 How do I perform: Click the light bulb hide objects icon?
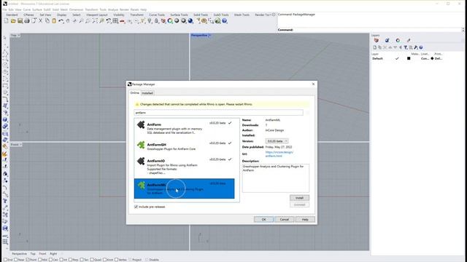click(x=150, y=21)
